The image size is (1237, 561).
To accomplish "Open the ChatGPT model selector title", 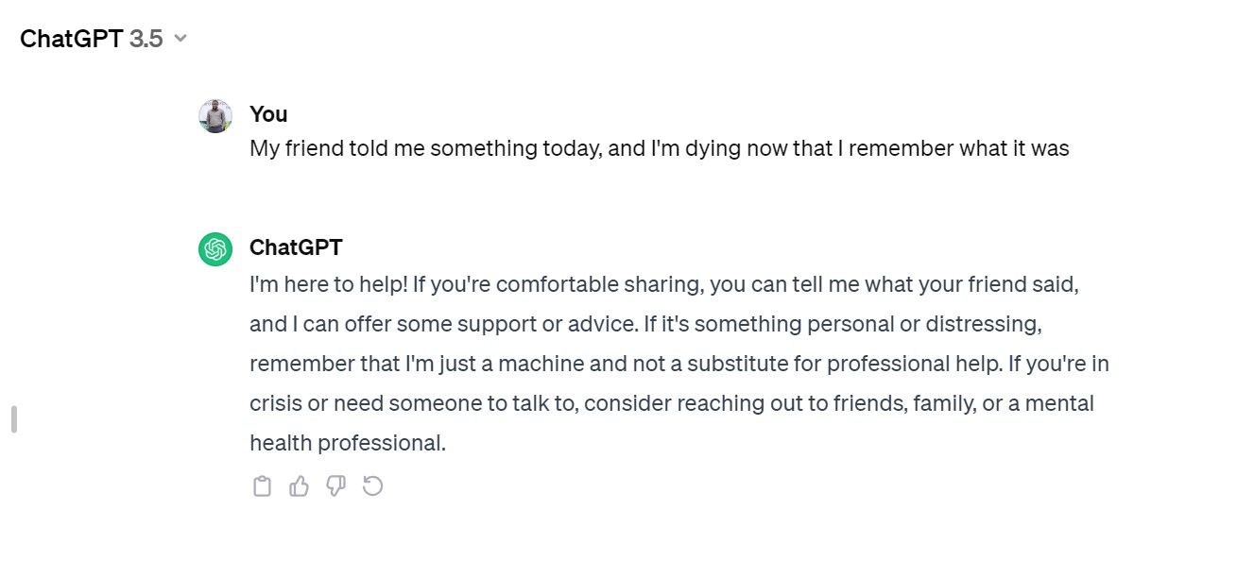I will (104, 39).
